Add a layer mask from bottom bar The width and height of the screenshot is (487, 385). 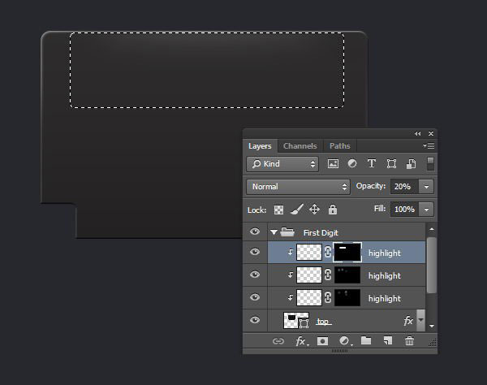tap(322, 341)
